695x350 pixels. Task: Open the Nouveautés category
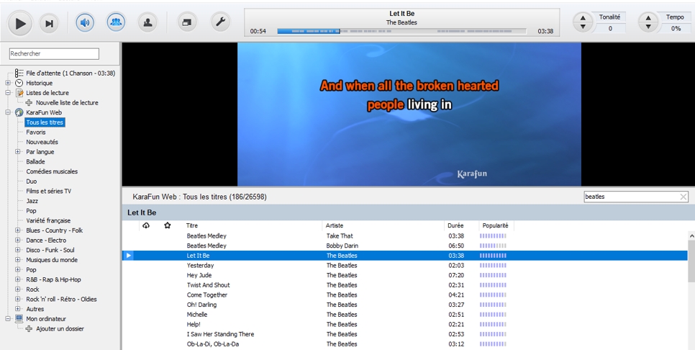(42, 142)
